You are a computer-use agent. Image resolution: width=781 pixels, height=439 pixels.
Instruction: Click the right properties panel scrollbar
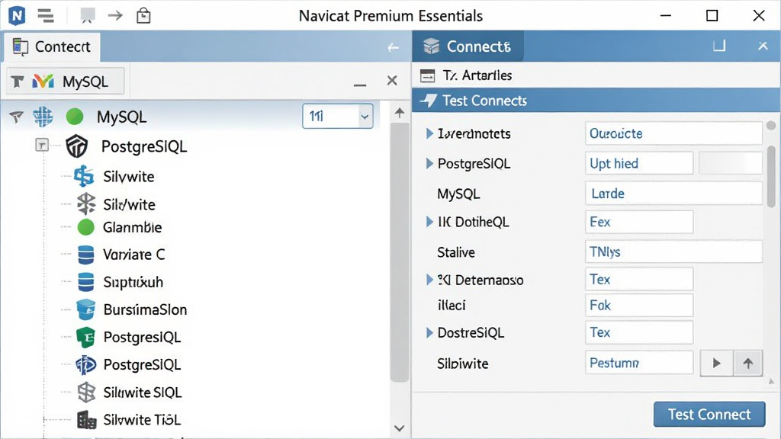point(771,177)
